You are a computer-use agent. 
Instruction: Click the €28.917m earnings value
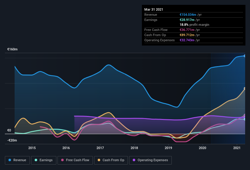[x=187, y=20]
